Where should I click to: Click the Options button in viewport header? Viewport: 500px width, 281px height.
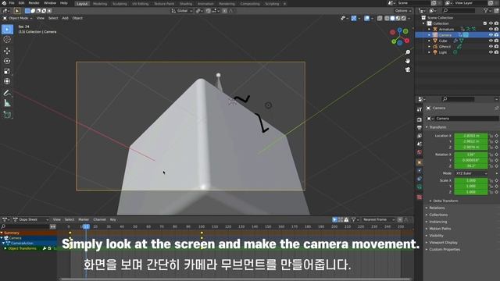[x=403, y=11]
